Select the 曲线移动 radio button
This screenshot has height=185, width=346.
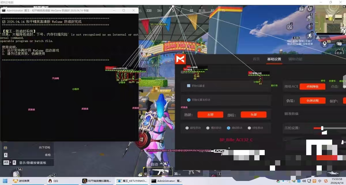(228, 128)
